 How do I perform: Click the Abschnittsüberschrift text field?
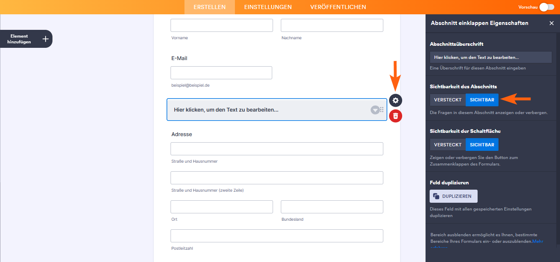point(491,57)
